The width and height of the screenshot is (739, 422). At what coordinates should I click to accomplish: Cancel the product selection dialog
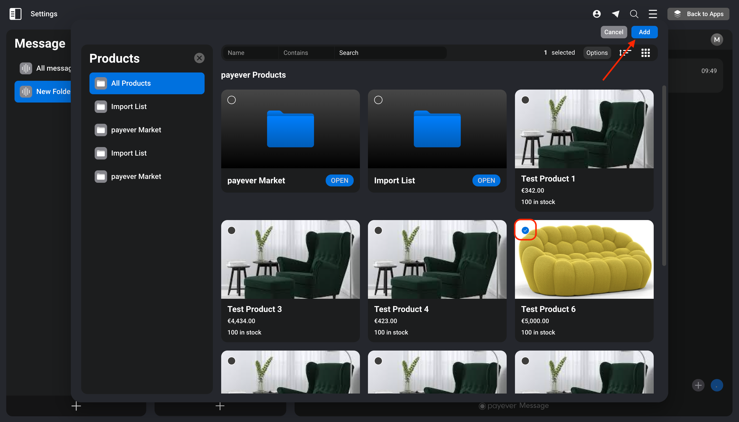613,32
